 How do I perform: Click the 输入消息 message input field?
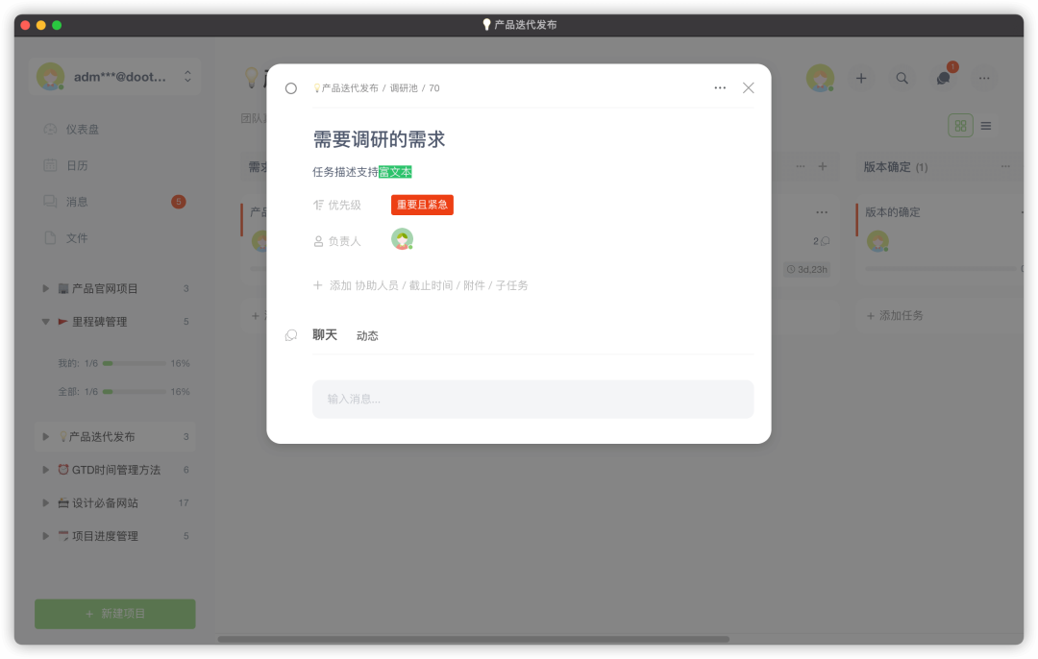[x=532, y=399]
